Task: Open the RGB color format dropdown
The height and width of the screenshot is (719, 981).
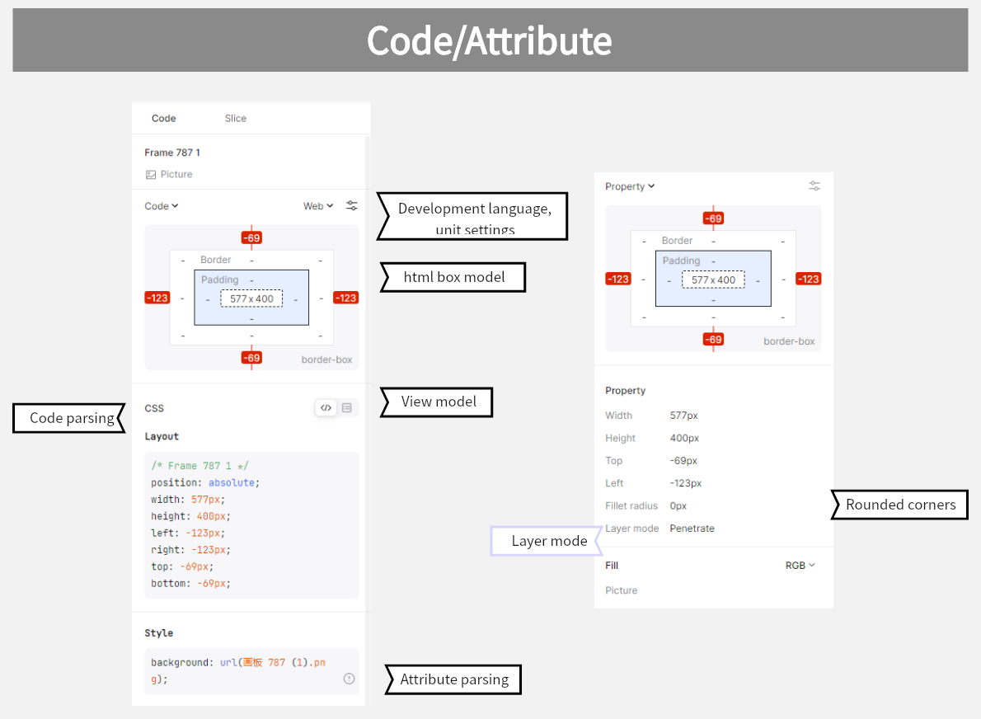Action: click(800, 565)
